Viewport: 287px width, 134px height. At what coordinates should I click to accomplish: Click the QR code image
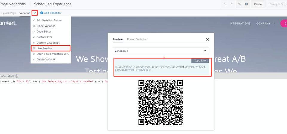tap(161, 102)
